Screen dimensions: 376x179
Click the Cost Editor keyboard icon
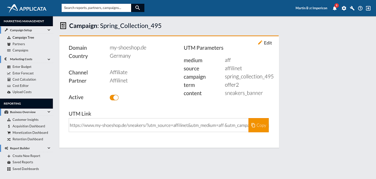pos(9,86)
